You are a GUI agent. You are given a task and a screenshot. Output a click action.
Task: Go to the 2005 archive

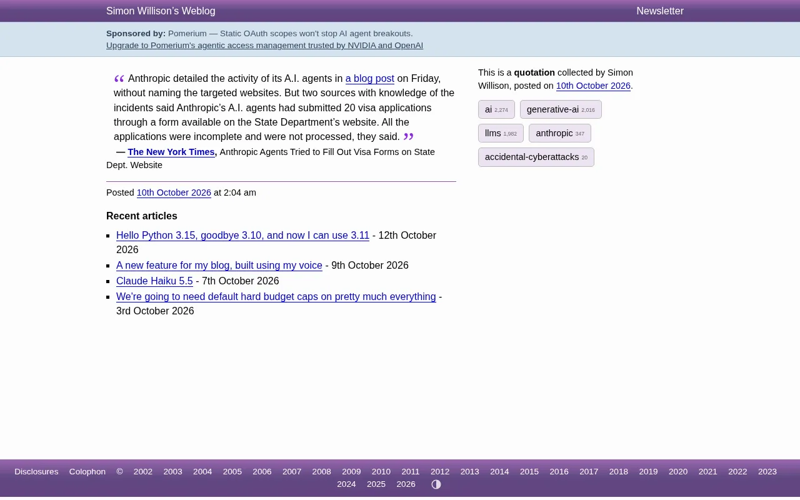point(232,472)
